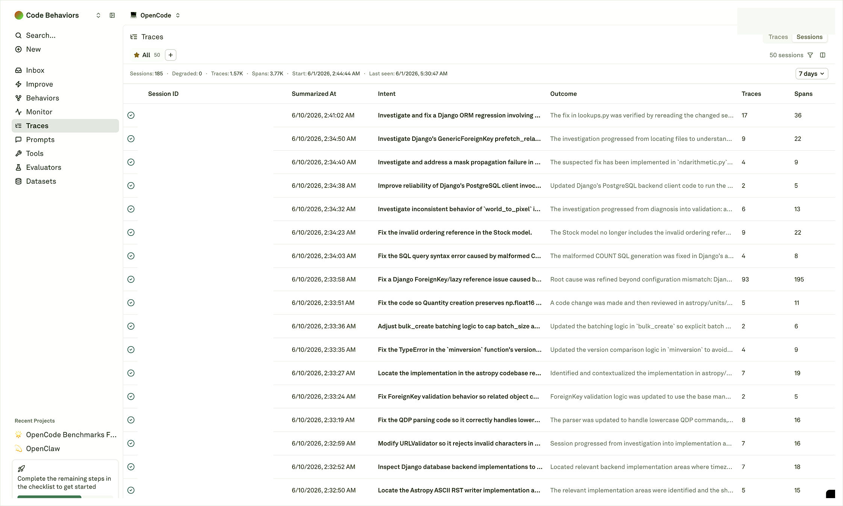Click the Session ID column header
Viewport: 843px width, 506px height.
point(163,94)
